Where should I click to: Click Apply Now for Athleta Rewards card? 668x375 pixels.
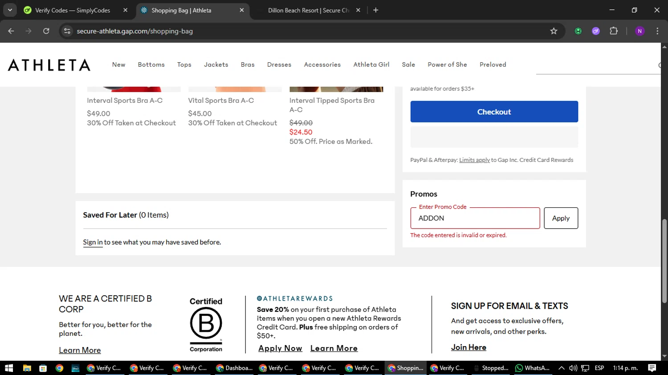(280, 348)
